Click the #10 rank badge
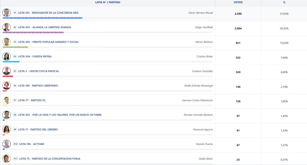 15,144
